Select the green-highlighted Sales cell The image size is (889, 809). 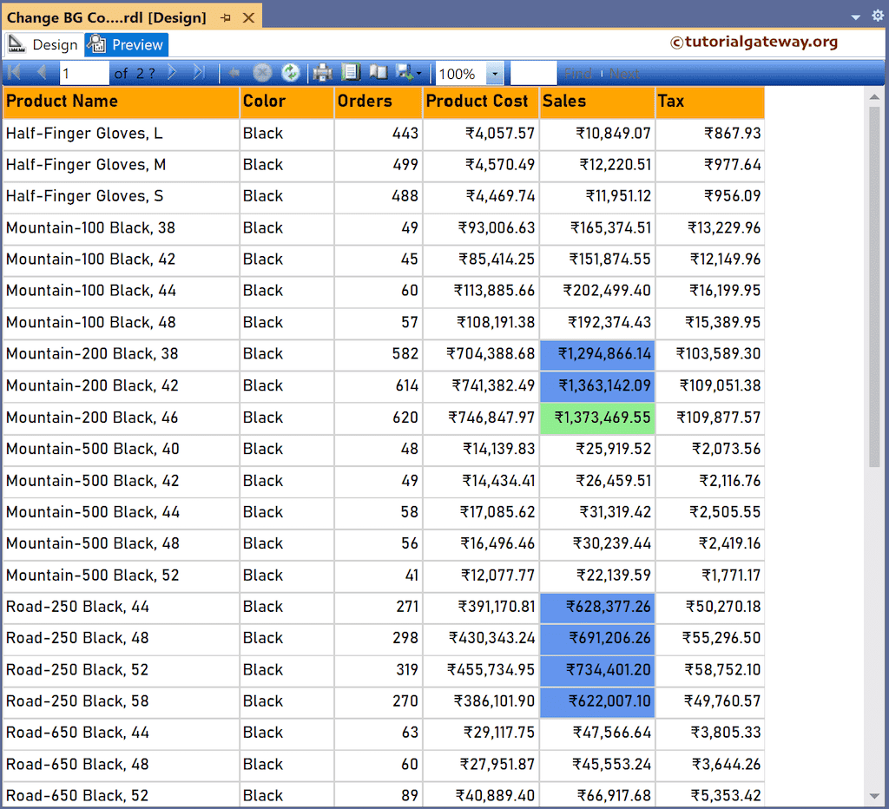point(596,418)
